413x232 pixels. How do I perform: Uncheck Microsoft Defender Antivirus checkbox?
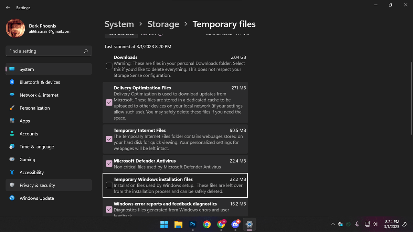tap(109, 164)
